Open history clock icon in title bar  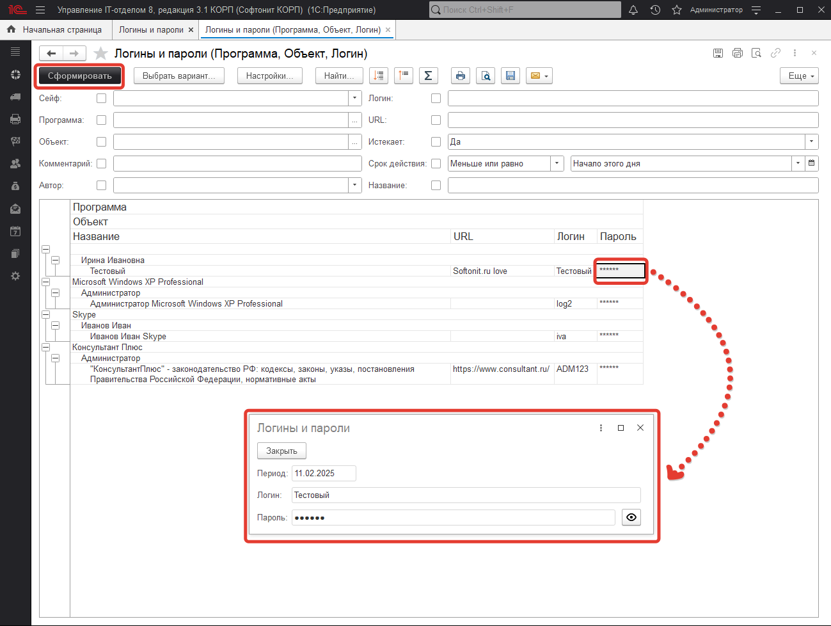coord(655,10)
